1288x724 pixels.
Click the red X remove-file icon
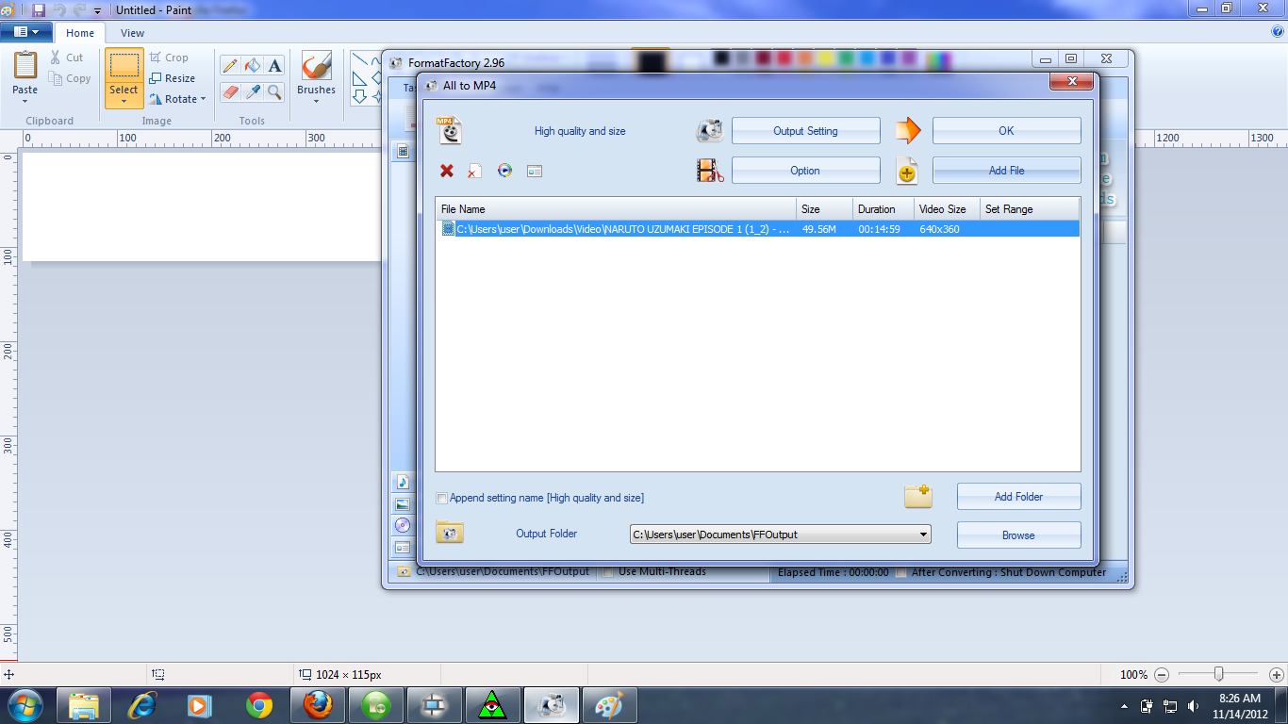pyautogui.click(x=447, y=171)
